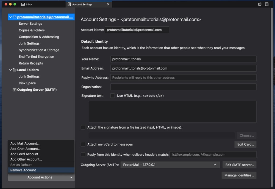Click the Email Address field
Viewport: 275px width, 189px height.
183,68
